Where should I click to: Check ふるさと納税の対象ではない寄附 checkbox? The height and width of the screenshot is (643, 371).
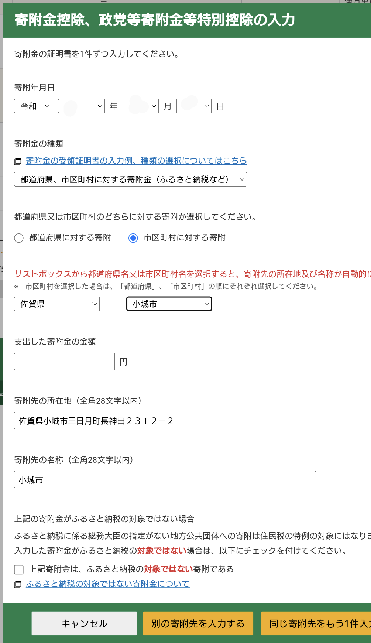[x=19, y=570]
